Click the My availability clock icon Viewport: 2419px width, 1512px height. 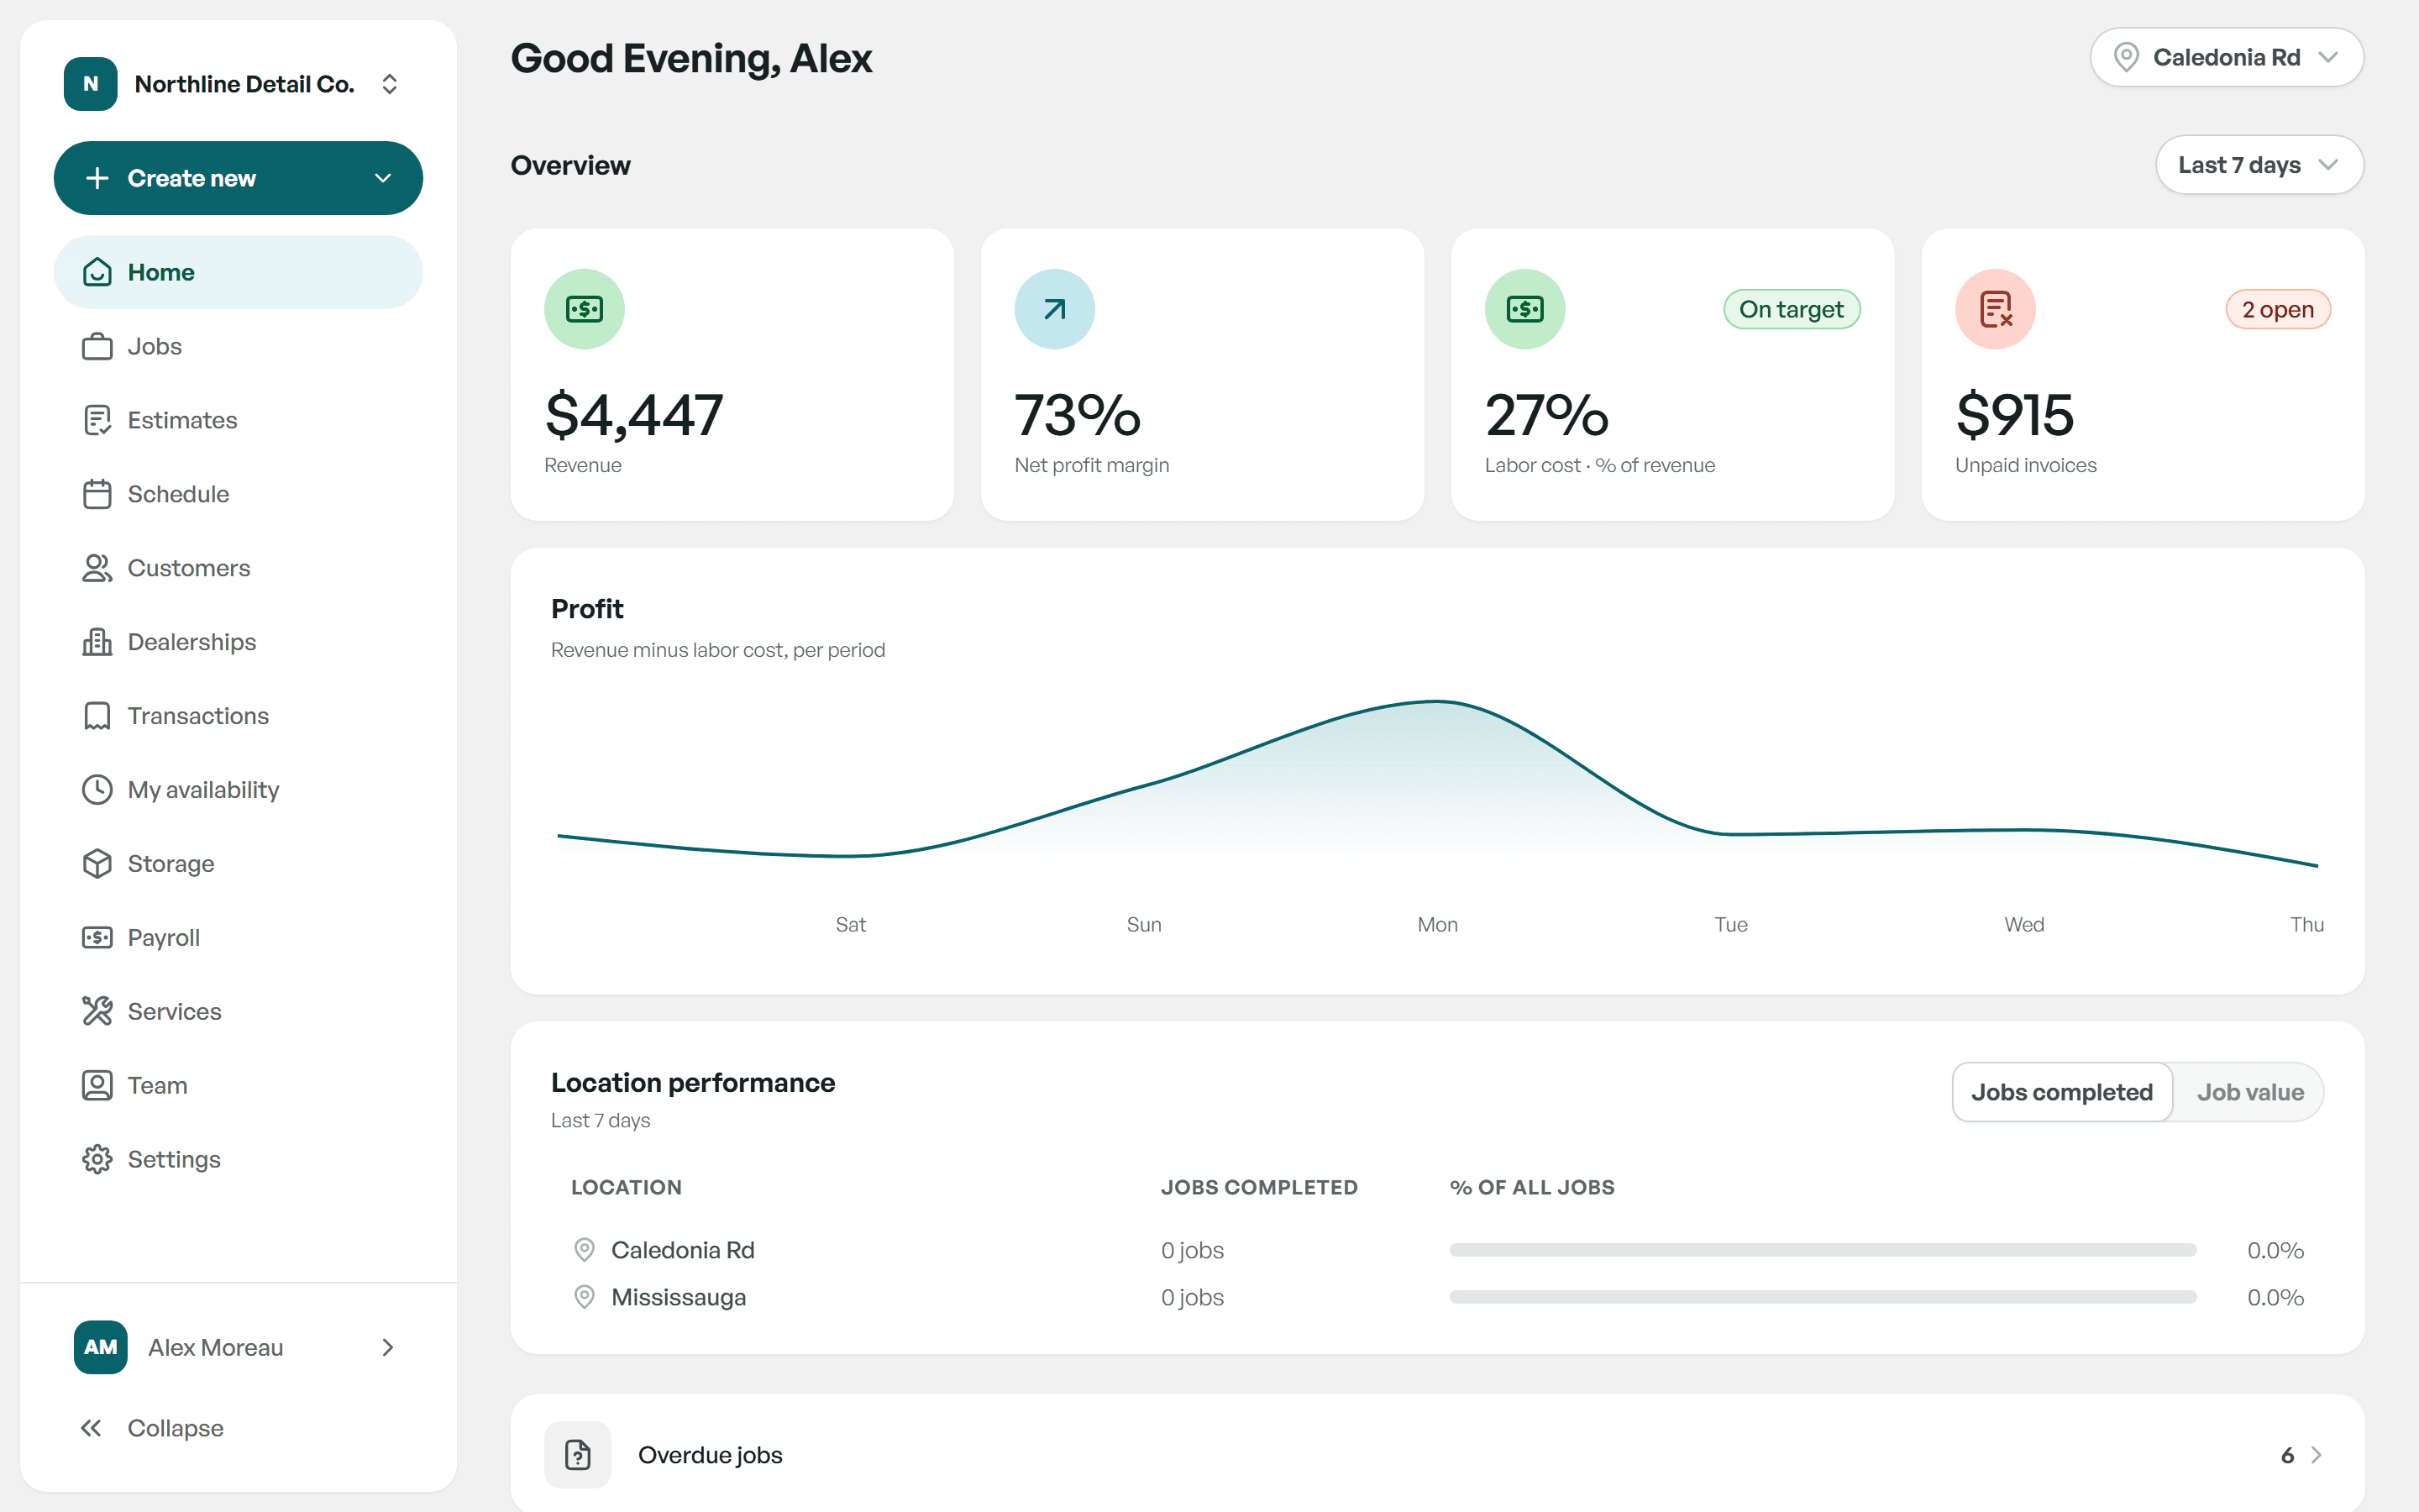[x=97, y=790]
